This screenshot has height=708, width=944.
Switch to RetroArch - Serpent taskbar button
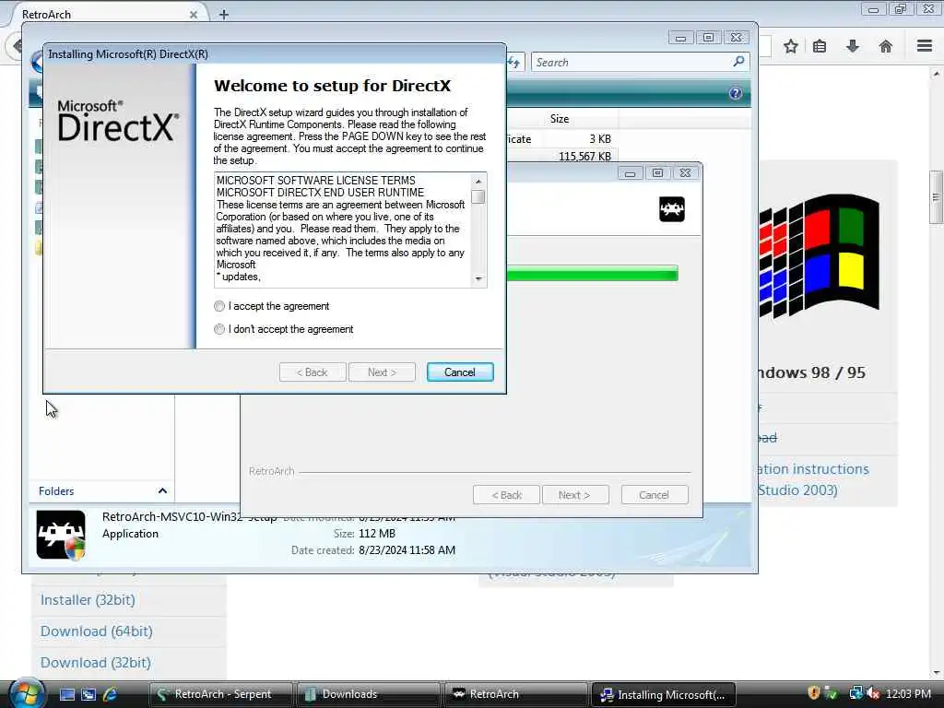click(220, 694)
